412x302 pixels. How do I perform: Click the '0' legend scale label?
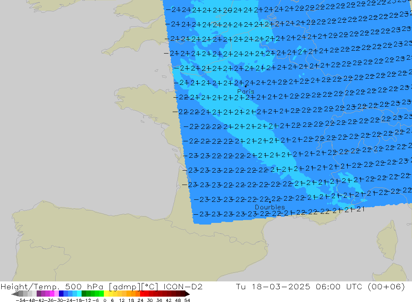pos(105,300)
